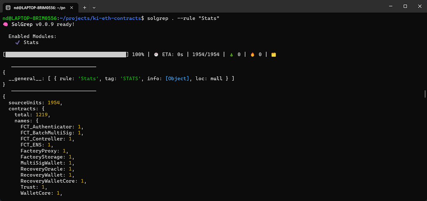Open a new terminal tab with plus
427x201 pixels.
(x=85, y=7)
